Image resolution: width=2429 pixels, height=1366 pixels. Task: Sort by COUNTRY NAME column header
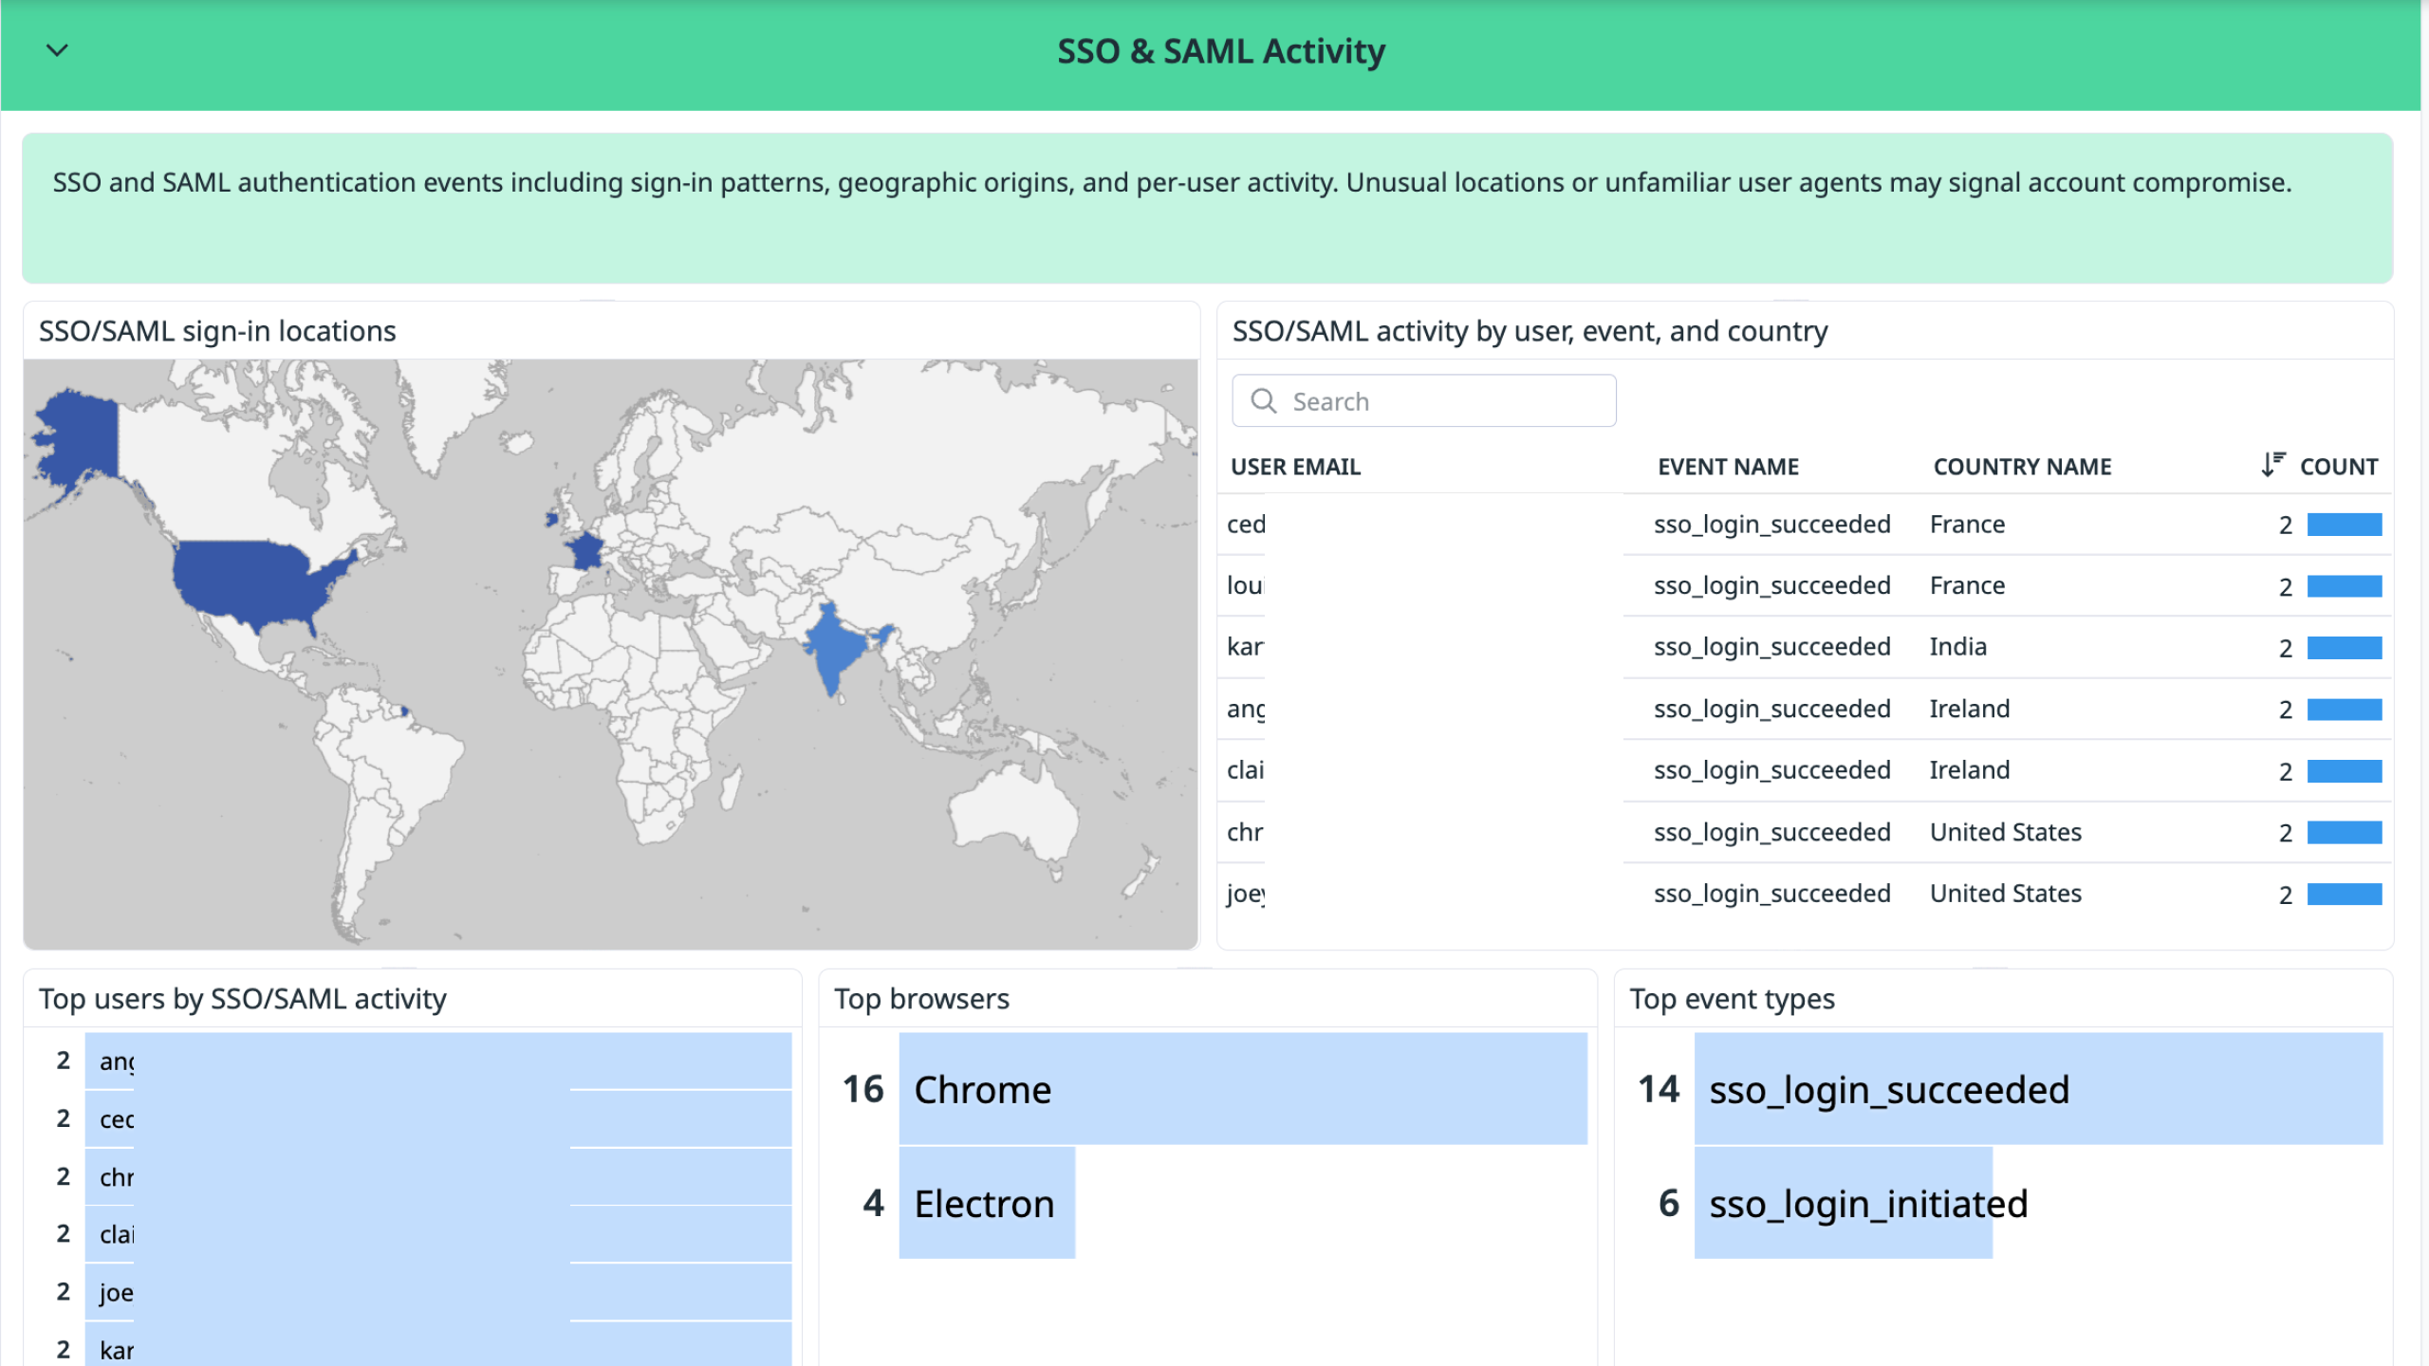[2022, 467]
